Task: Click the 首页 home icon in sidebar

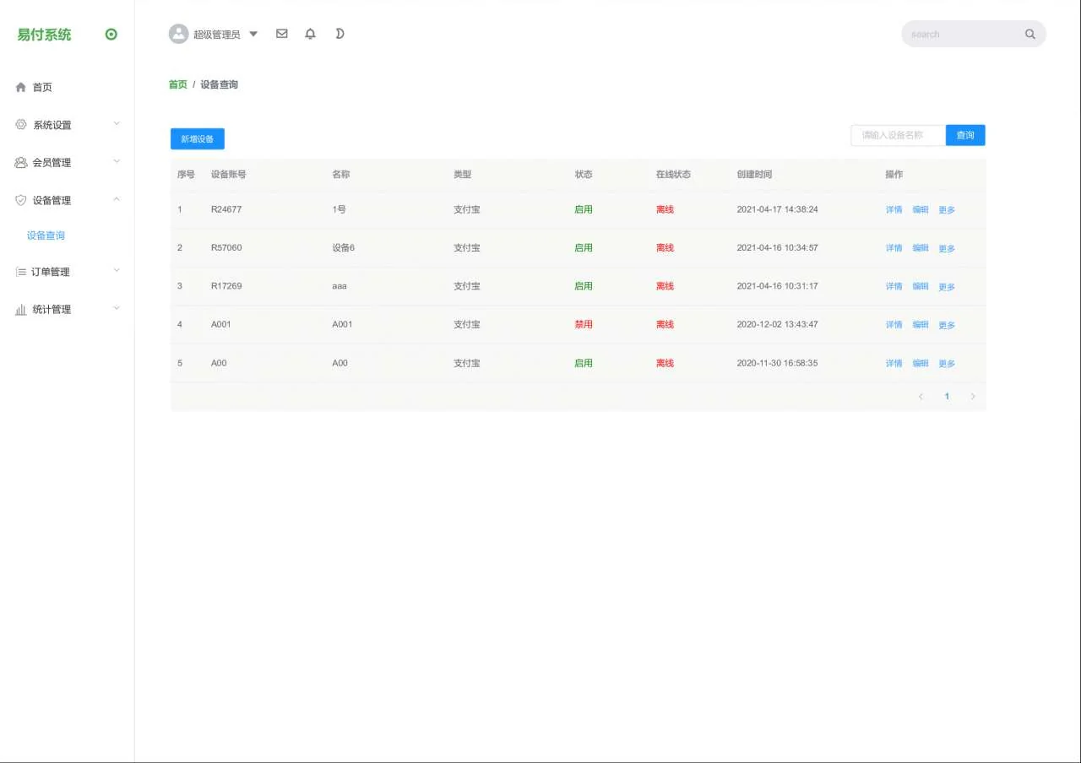Action: click(21, 87)
